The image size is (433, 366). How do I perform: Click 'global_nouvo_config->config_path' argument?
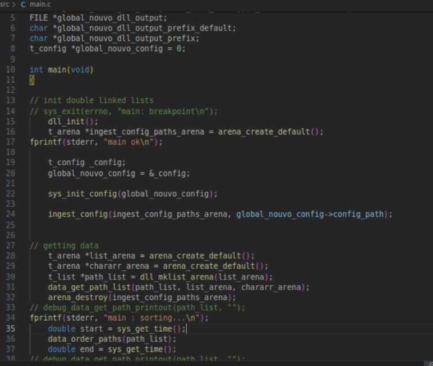[310, 214]
